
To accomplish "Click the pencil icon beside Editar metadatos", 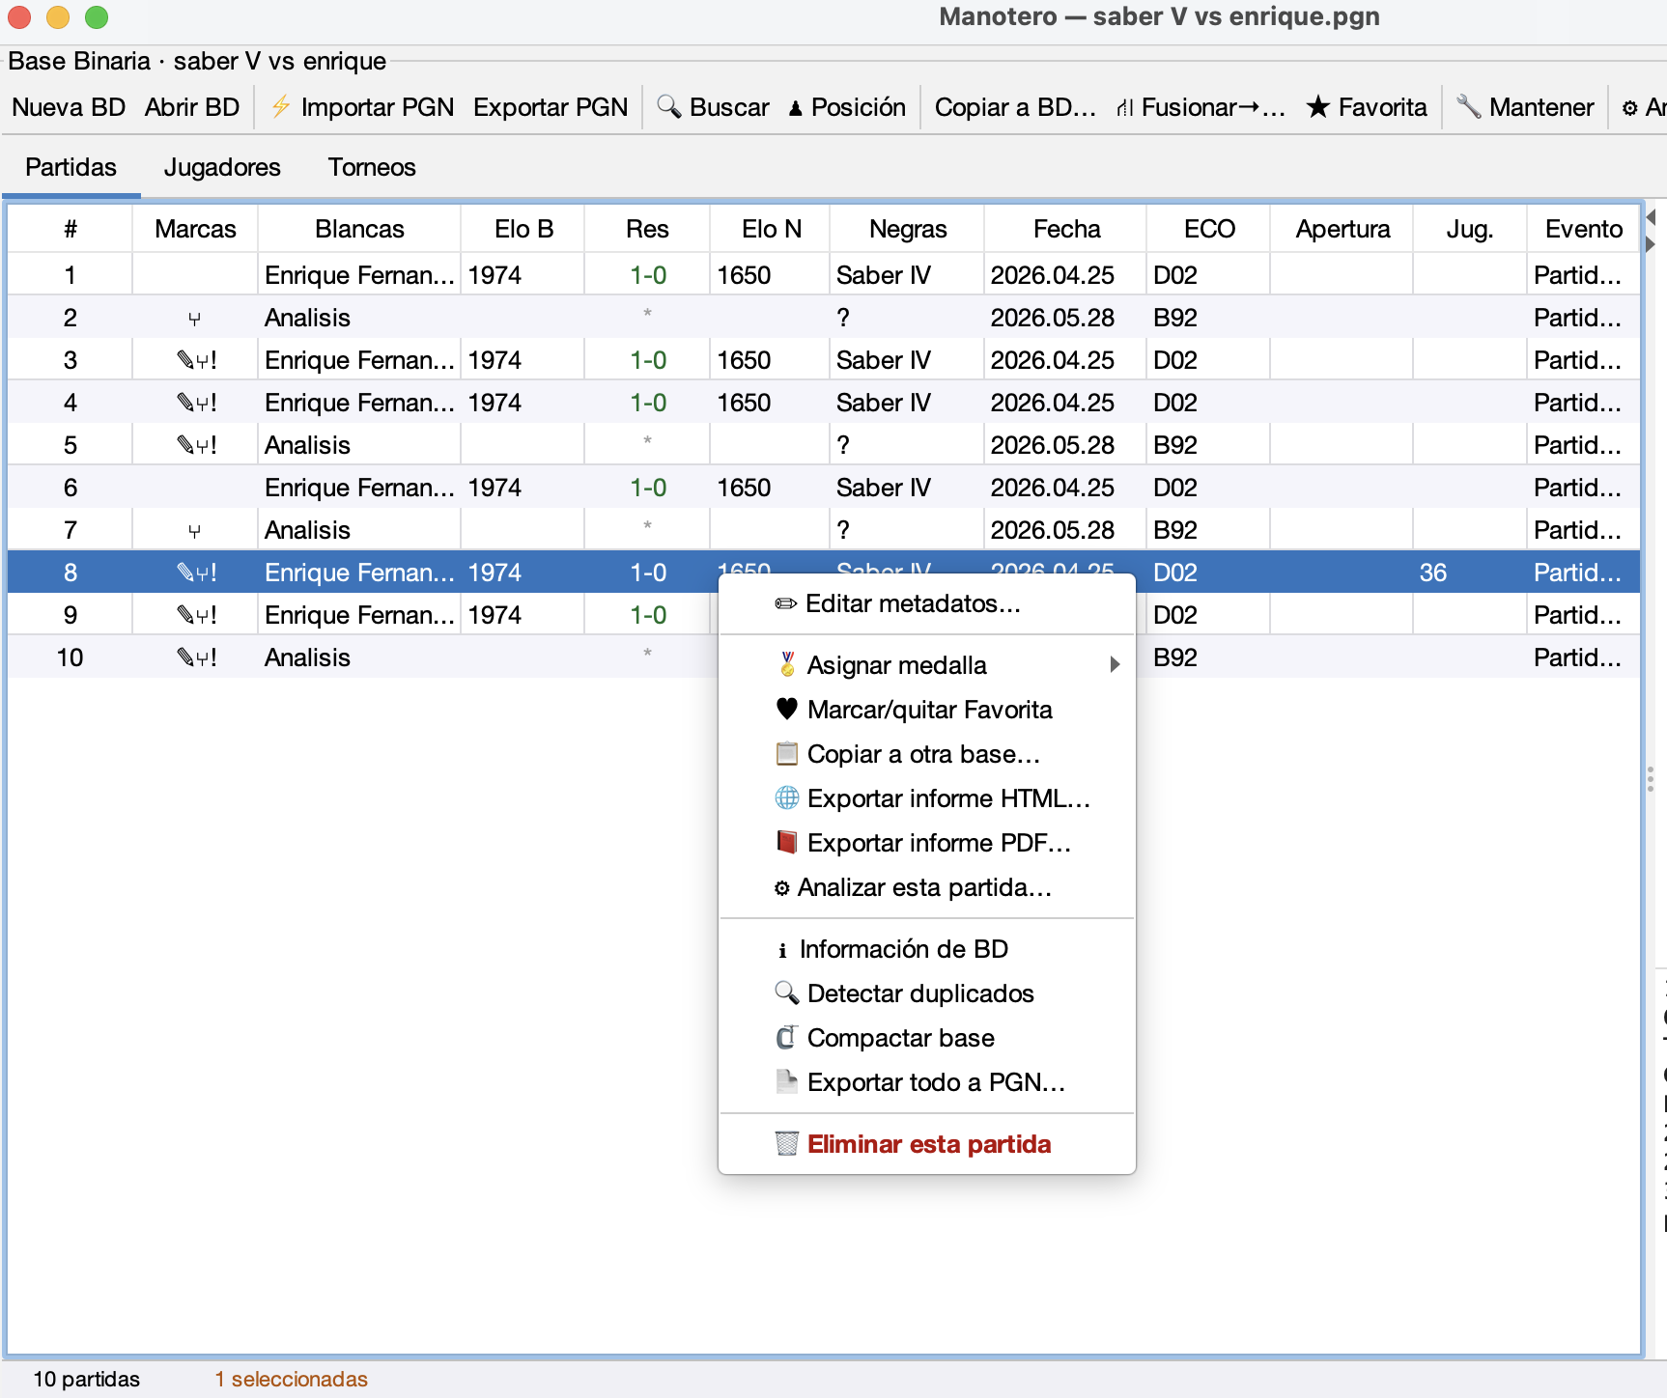I will click(x=786, y=603).
